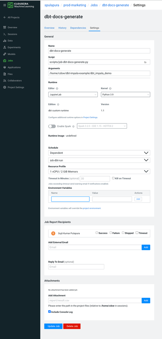Click the Add Attachment path field
The image size is (162, 339).
point(95,301)
